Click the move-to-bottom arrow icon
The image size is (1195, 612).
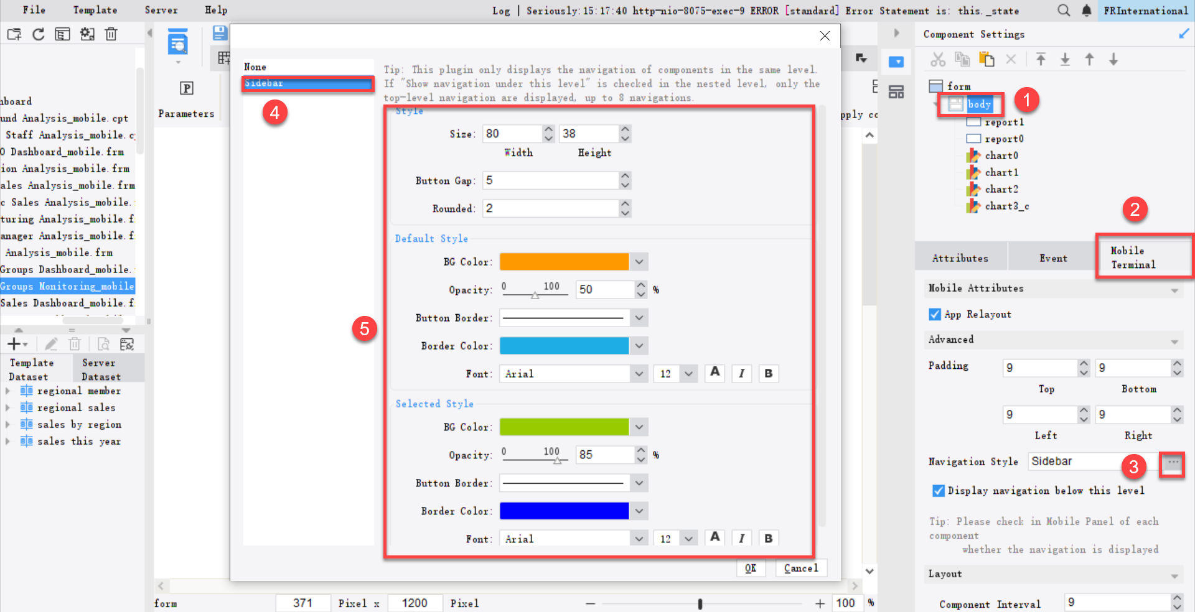pos(1065,59)
